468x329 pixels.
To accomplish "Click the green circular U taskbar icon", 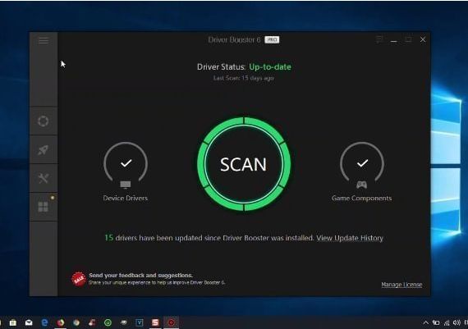I will point(108,322).
